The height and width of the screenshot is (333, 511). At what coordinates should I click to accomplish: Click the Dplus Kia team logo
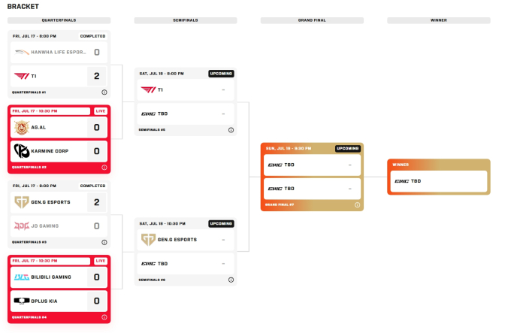22,301
